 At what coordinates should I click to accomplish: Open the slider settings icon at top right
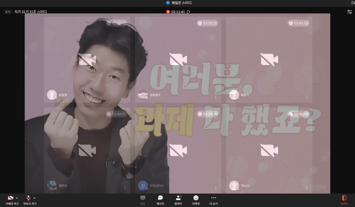click(350, 12)
